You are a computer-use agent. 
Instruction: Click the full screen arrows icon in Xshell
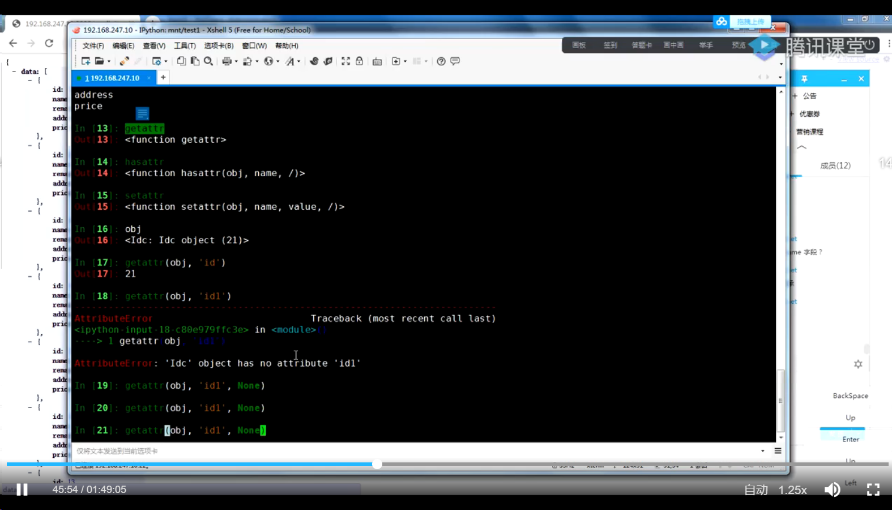(x=345, y=61)
